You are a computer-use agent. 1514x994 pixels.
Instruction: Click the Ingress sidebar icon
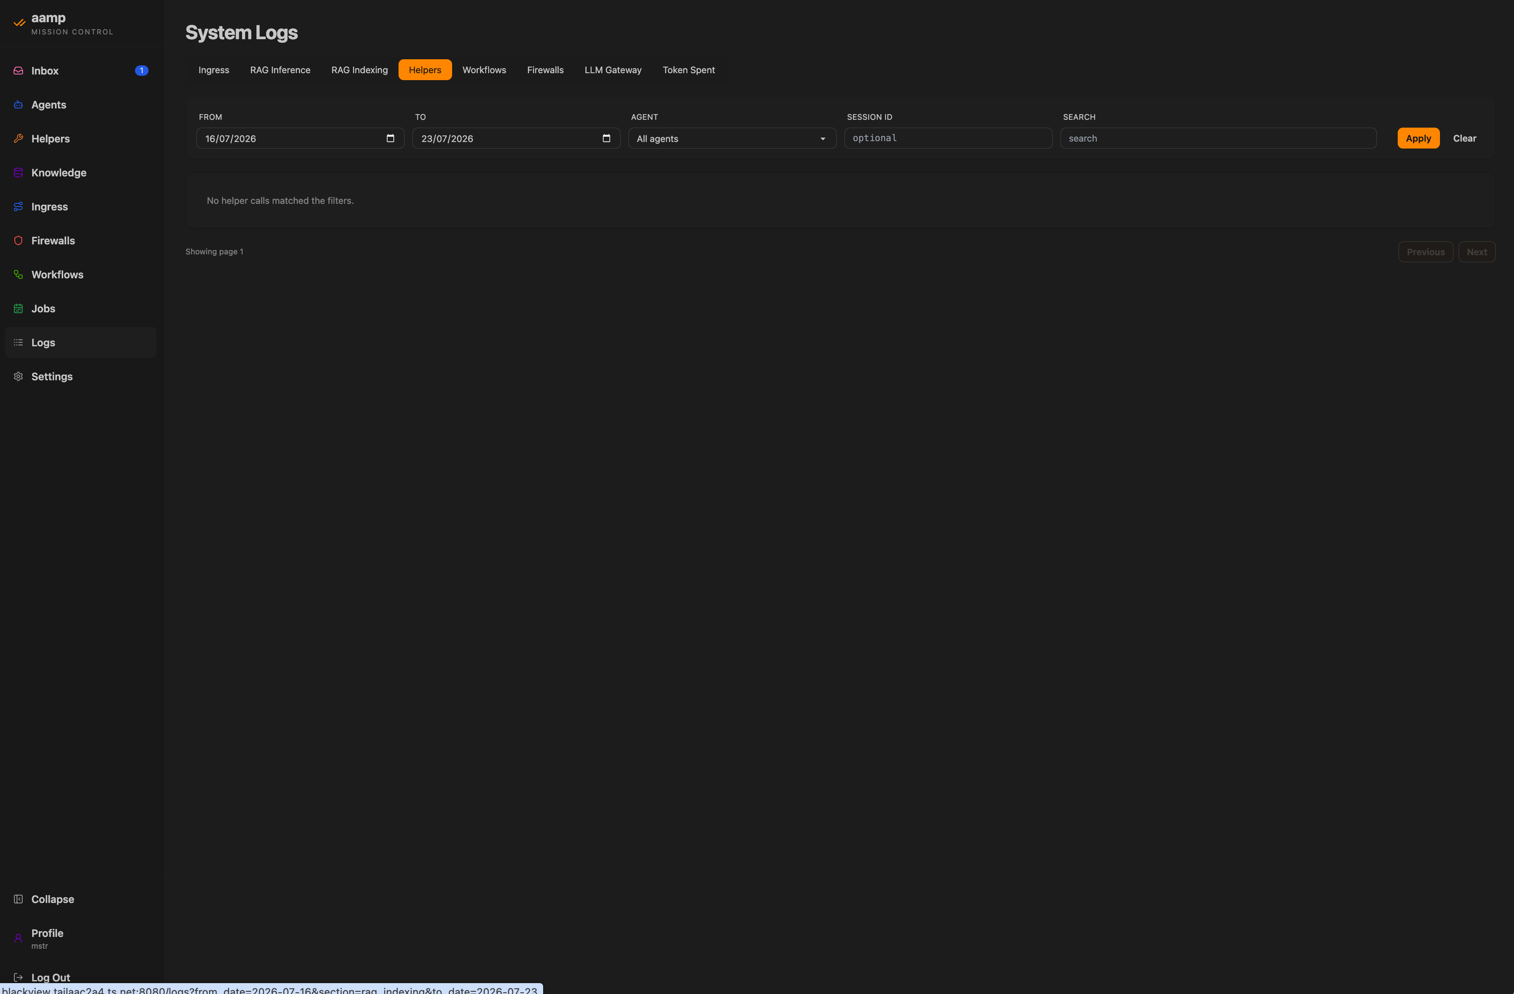pos(18,207)
